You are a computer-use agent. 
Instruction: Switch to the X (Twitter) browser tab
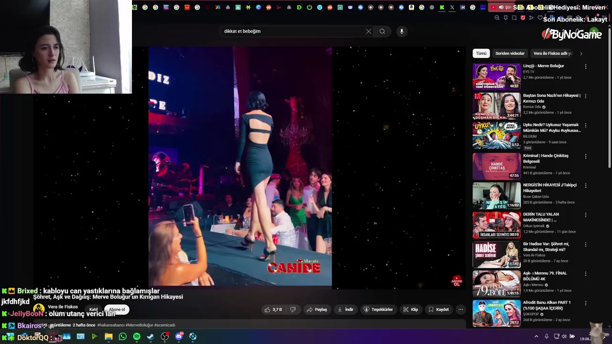point(452,7)
